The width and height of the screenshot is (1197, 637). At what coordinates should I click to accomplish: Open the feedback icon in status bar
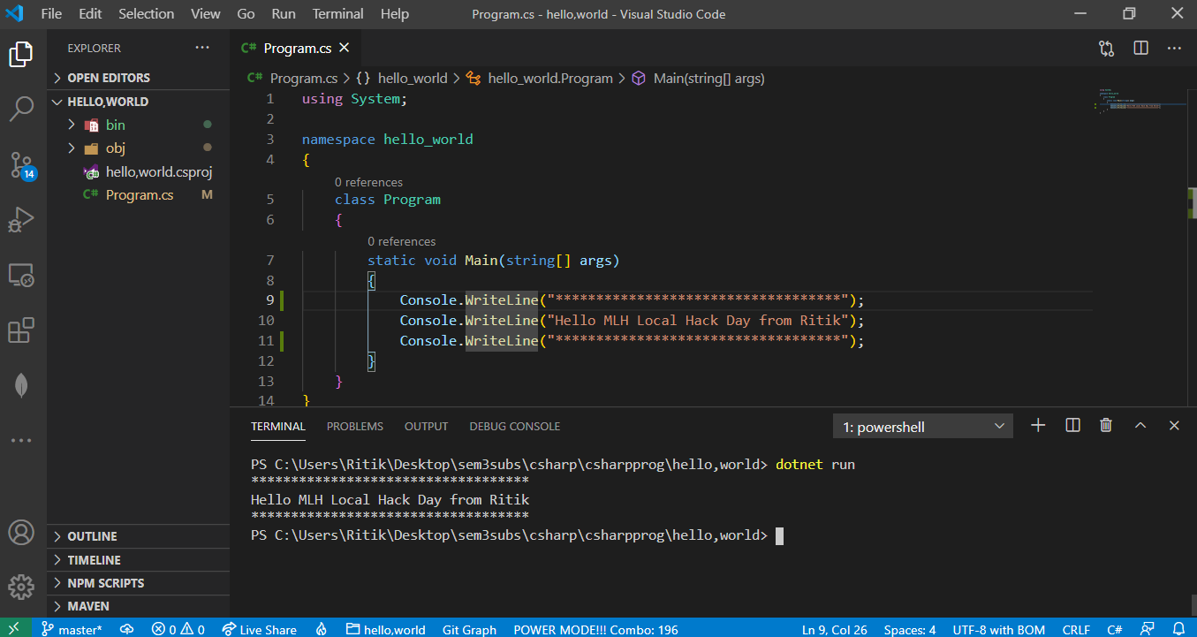point(1148,629)
